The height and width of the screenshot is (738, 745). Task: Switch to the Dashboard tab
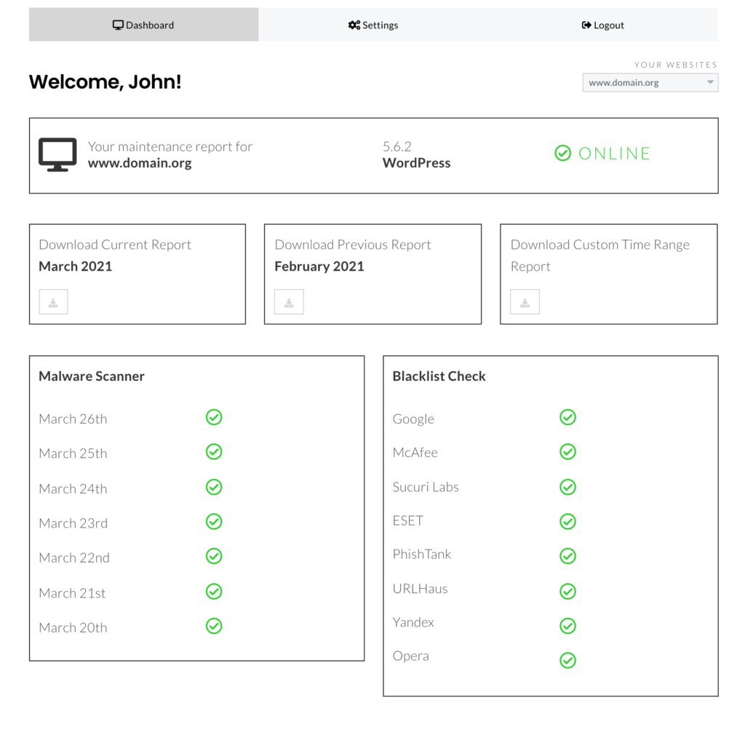[143, 25]
